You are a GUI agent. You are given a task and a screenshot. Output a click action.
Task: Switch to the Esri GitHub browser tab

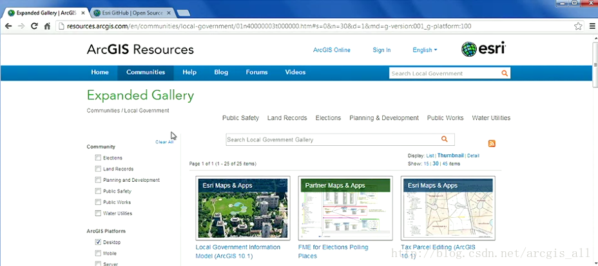click(x=131, y=12)
